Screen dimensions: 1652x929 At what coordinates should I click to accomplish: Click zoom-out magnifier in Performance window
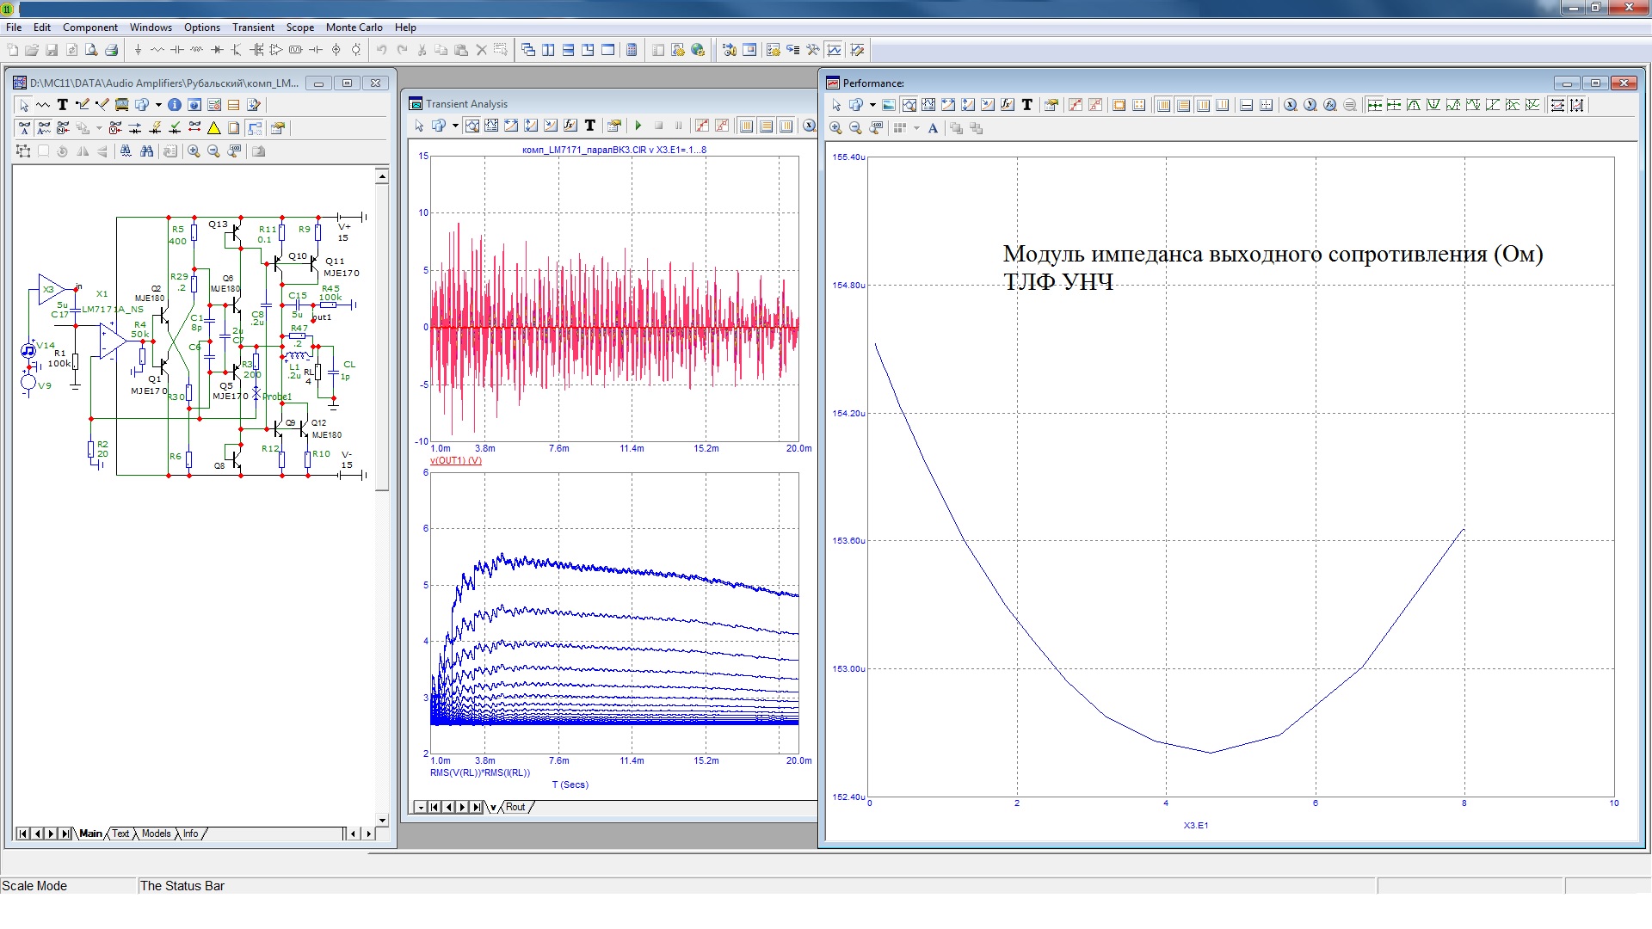point(855,128)
